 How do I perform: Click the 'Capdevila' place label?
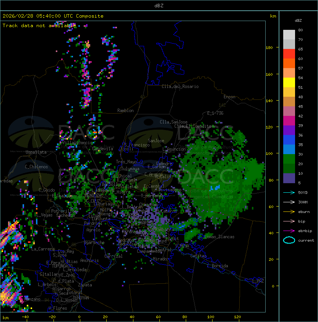(x=103, y=149)
